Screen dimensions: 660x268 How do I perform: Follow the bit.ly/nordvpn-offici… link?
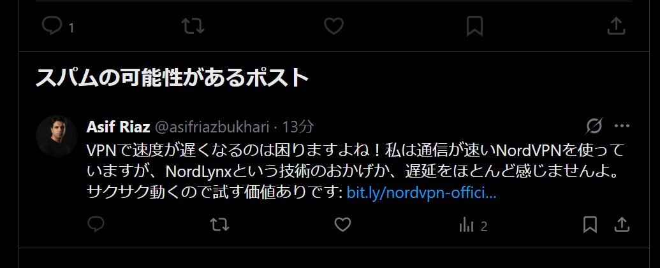(x=422, y=193)
